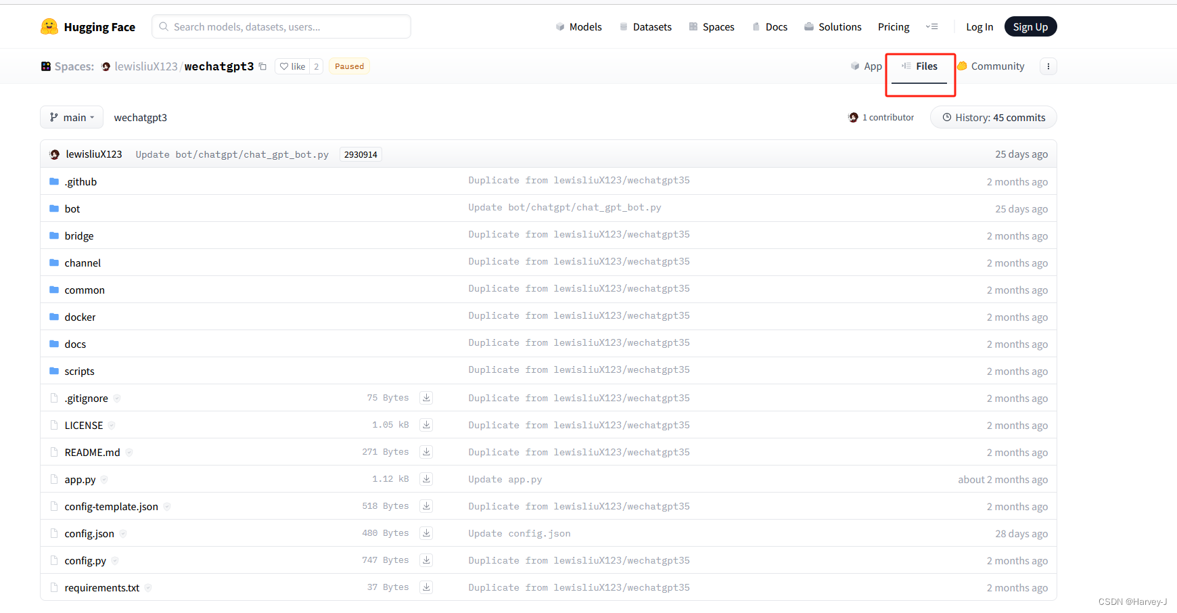Viewport: 1177px width, 613px height.
Task: Open Datasets in top navigation
Action: pos(645,27)
